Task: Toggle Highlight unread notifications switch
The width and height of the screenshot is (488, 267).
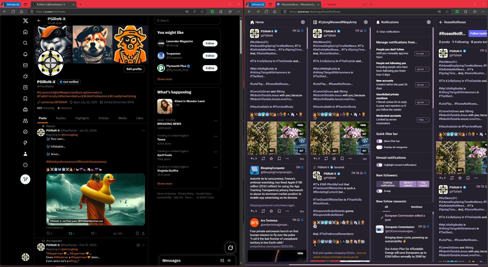Action: click(x=379, y=165)
